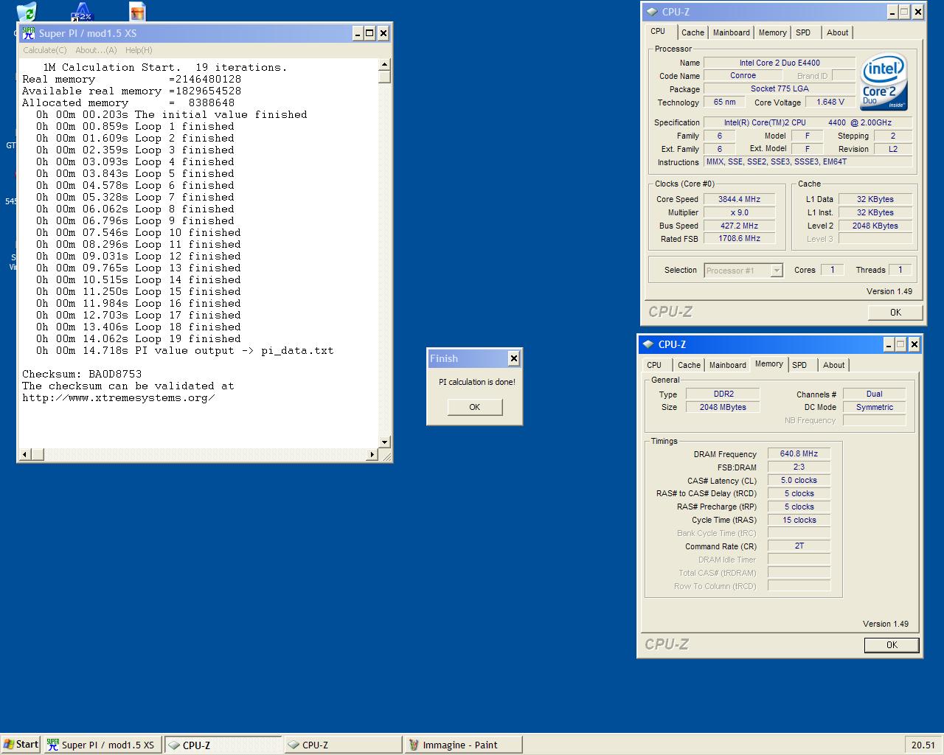Select Memory tab in lower CPU-Z window
Viewport: 944px width, 755px height.
(x=768, y=364)
